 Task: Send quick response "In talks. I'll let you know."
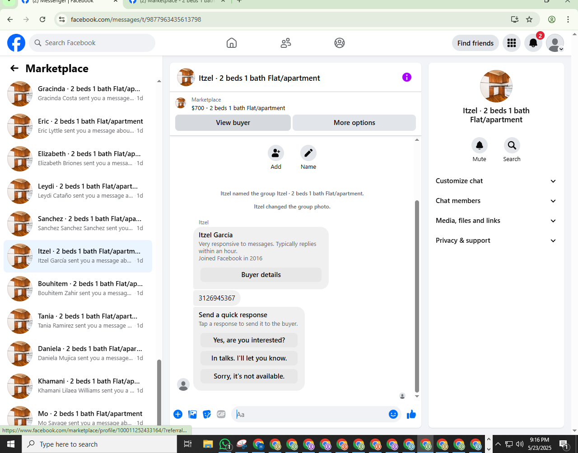pyautogui.click(x=249, y=358)
